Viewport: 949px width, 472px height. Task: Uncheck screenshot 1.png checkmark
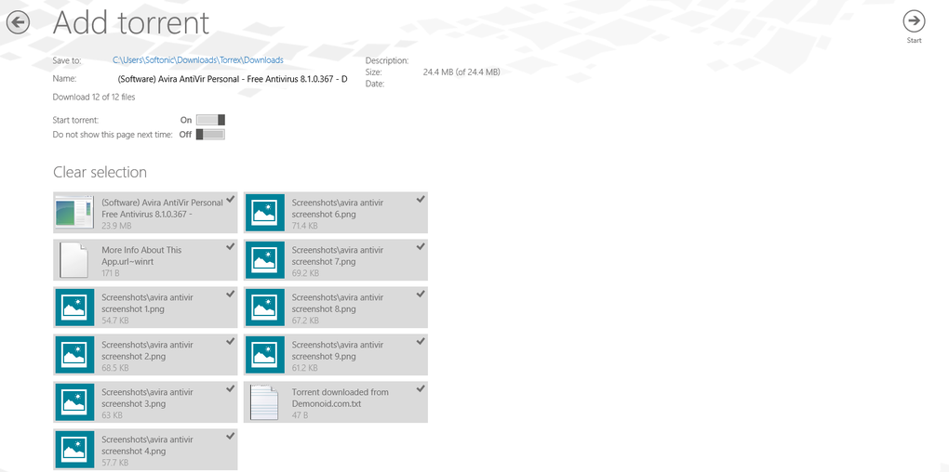pyautogui.click(x=230, y=295)
